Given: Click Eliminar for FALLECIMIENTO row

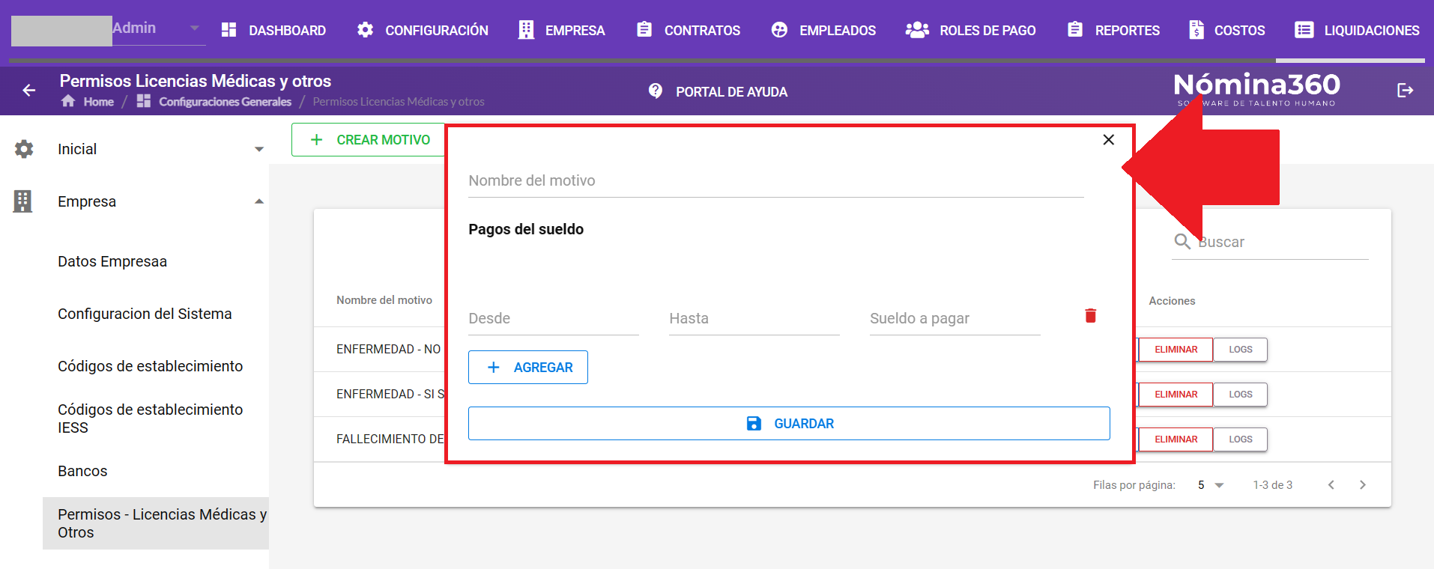Looking at the screenshot, I should [1176, 439].
